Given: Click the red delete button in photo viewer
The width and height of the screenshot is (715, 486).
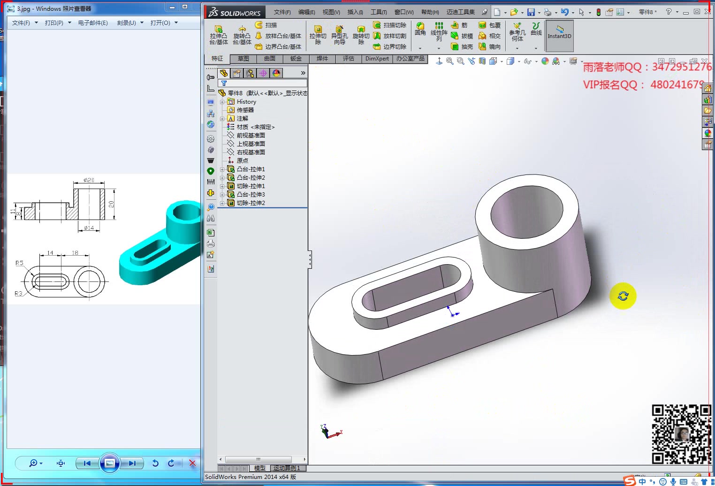Looking at the screenshot, I should (192, 463).
